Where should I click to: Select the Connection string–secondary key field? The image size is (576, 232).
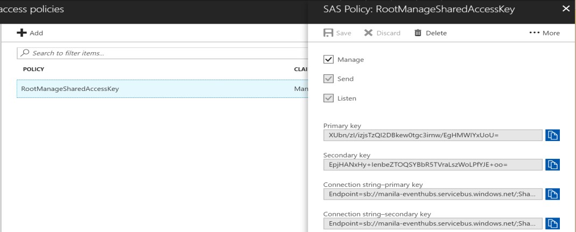coord(431,223)
